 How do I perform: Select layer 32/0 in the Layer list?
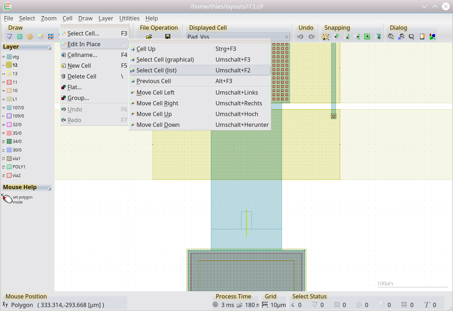(x=17, y=124)
